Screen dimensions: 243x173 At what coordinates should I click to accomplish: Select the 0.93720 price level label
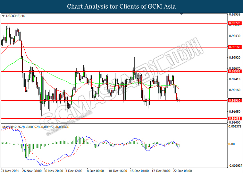point(235,23)
